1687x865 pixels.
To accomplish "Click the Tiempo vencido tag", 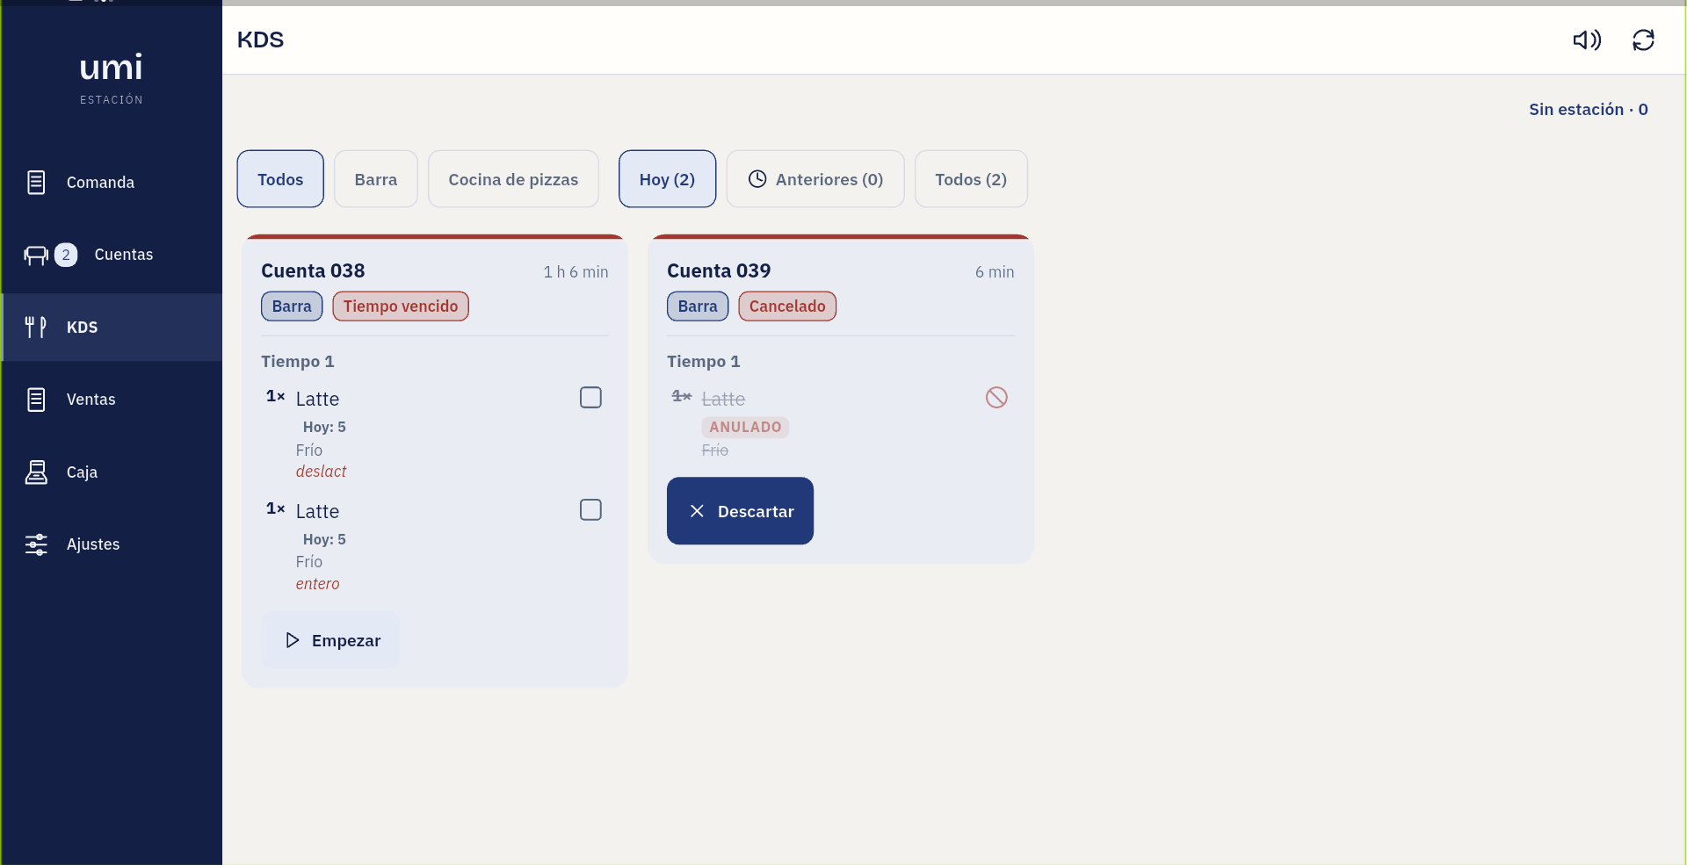I will pos(401,306).
